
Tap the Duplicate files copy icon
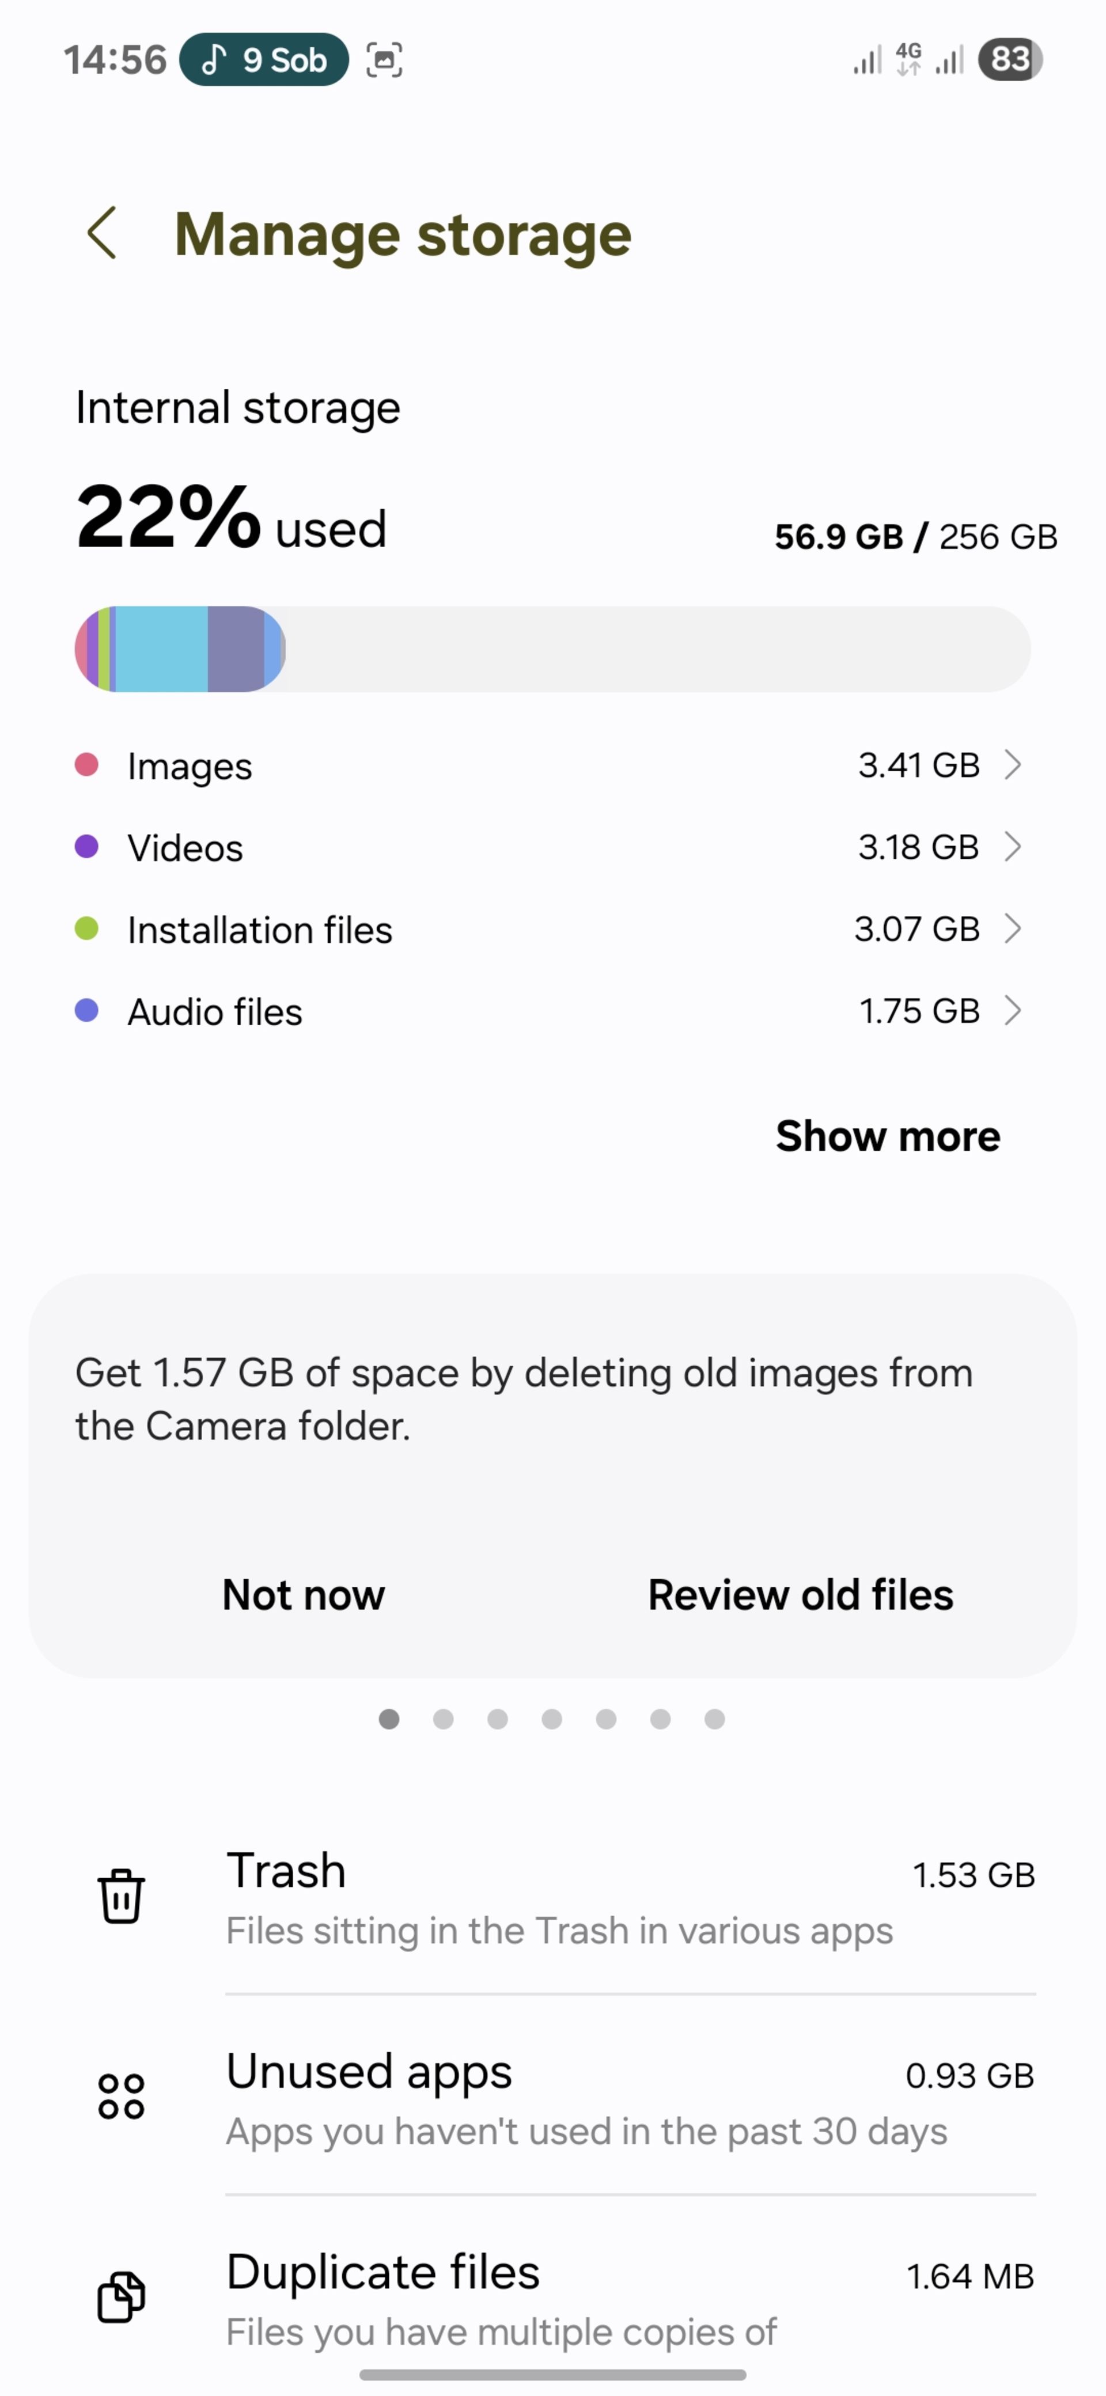(121, 2296)
